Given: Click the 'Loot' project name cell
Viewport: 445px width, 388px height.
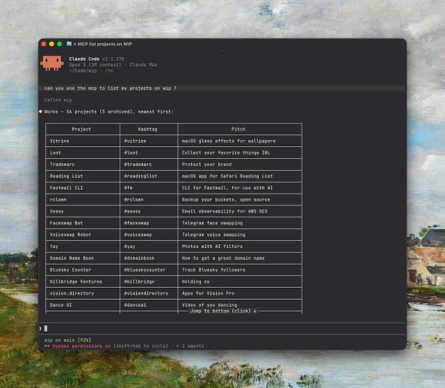Looking at the screenshot, I should pos(55,153).
